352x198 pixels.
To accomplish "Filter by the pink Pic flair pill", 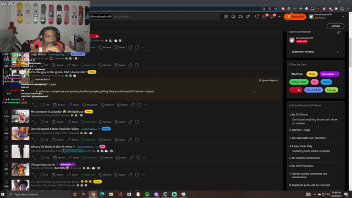I will [315, 82].
